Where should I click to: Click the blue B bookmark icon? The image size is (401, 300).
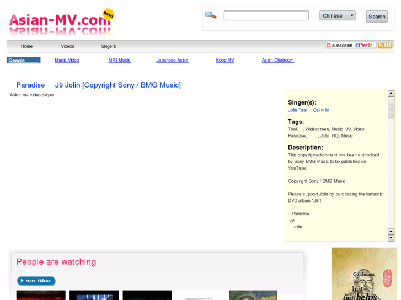357,46
